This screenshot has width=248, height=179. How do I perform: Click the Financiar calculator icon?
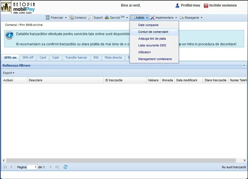point(48,18)
